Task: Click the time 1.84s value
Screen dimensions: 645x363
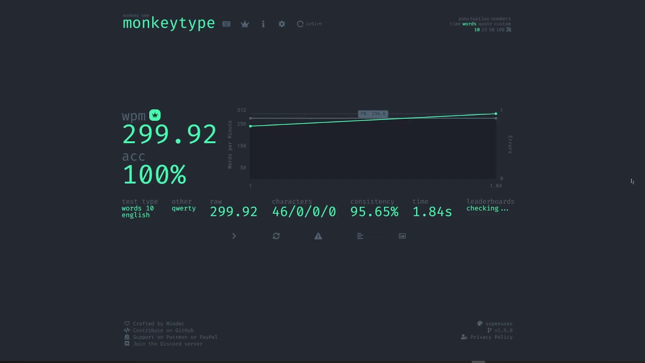Action: [432, 212]
